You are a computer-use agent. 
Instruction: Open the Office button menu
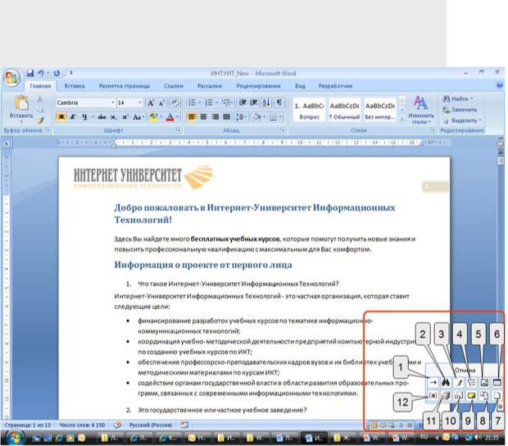pyautogui.click(x=11, y=78)
